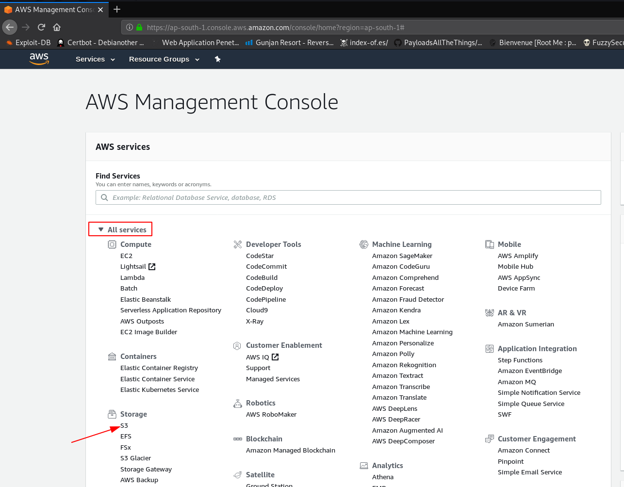624x487 pixels.
Task: Click the external link icon beside Lightsail
Action: click(x=152, y=267)
